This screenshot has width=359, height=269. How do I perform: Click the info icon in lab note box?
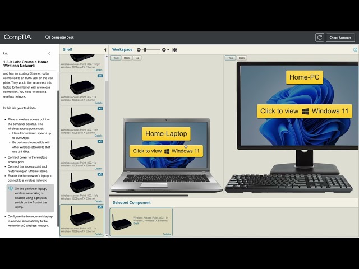(x=11, y=189)
